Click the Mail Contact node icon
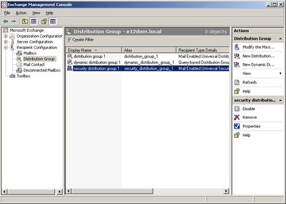 coord(19,64)
